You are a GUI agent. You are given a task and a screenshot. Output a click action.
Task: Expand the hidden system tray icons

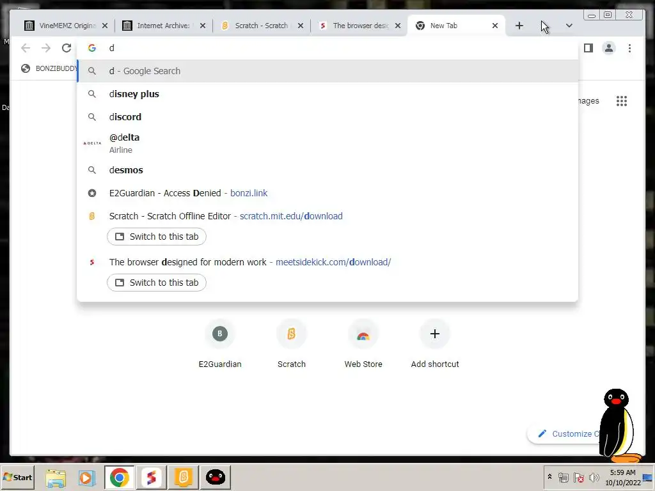[549, 477]
